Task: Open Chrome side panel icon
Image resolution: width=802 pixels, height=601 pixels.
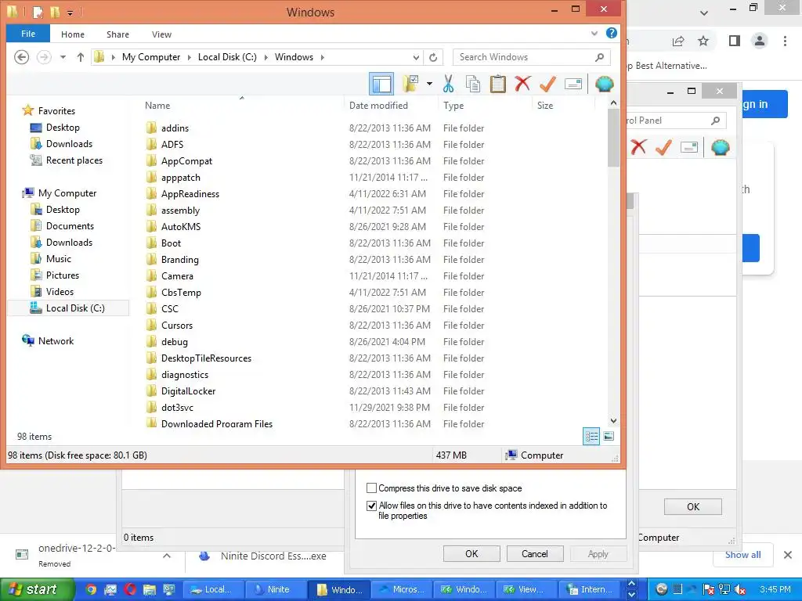Action: point(735,41)
